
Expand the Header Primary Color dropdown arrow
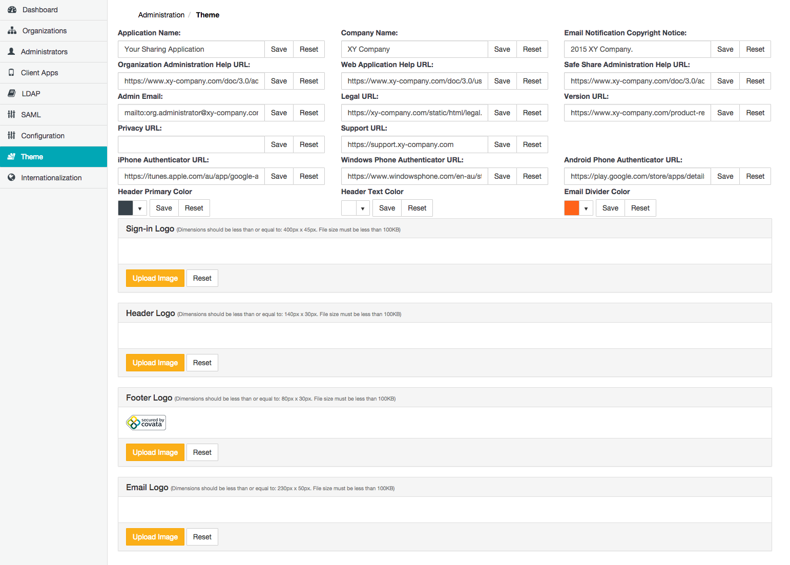[140, 208]
